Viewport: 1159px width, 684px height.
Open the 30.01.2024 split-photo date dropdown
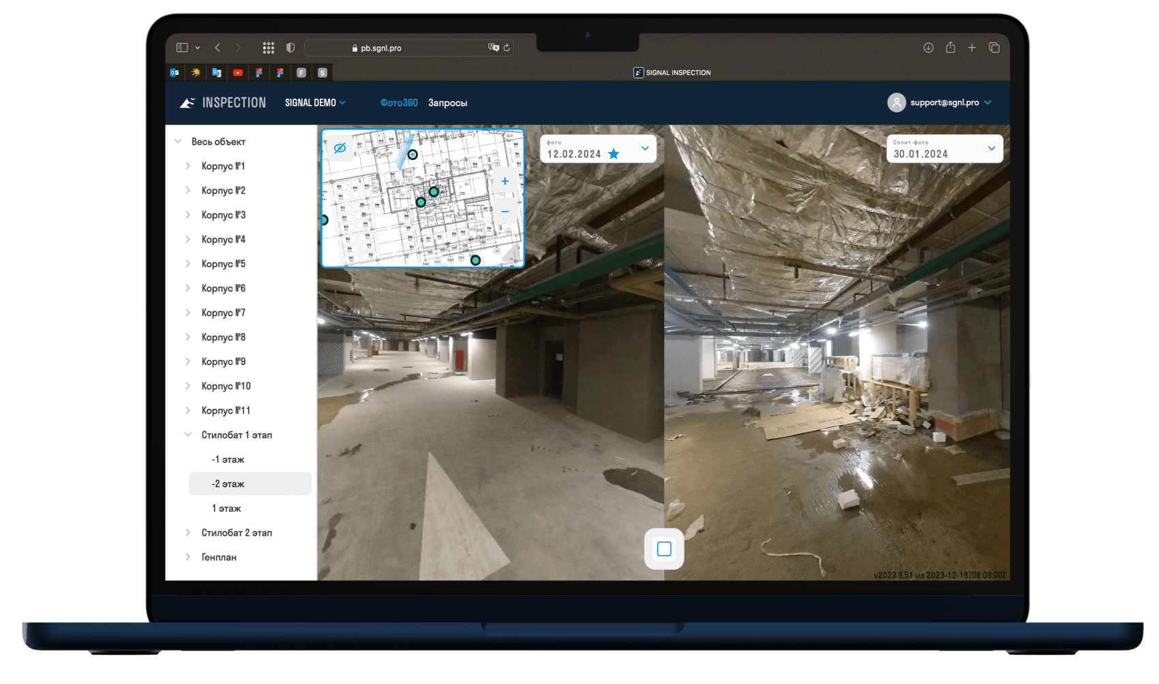pos(991,149)
